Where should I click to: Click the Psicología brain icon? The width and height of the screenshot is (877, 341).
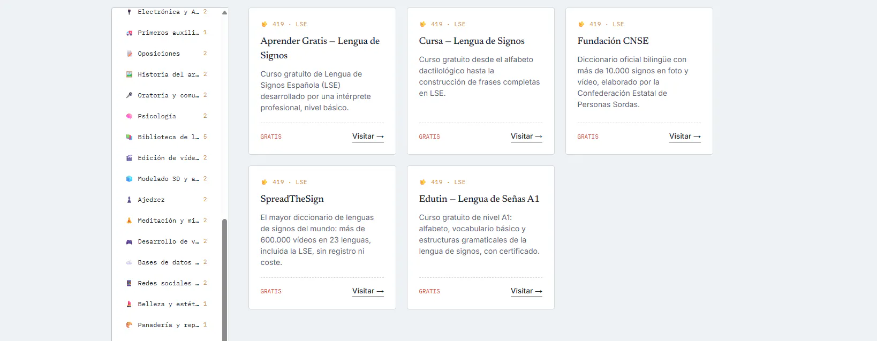tap(129, 116)
